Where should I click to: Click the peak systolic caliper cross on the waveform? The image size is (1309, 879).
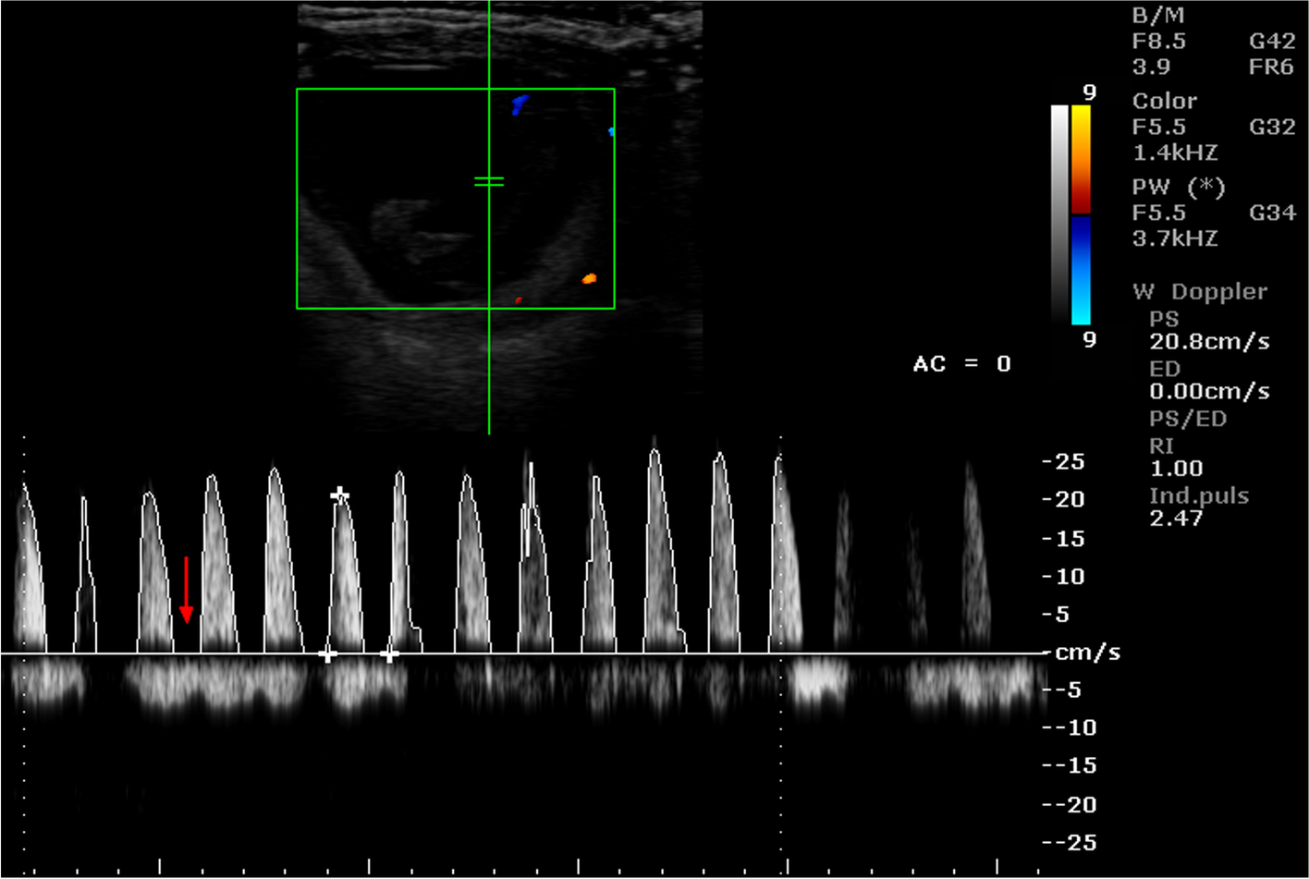(x=339, y=494)
